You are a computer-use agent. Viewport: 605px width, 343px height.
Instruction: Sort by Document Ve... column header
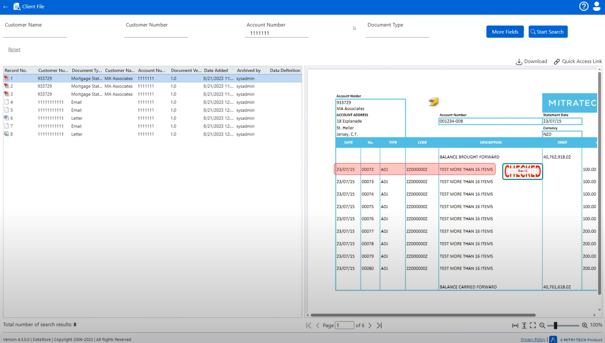click(186, 70)
